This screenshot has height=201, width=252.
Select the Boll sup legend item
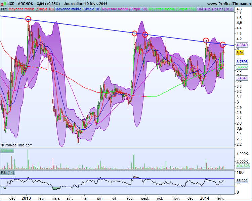point(204,9)
